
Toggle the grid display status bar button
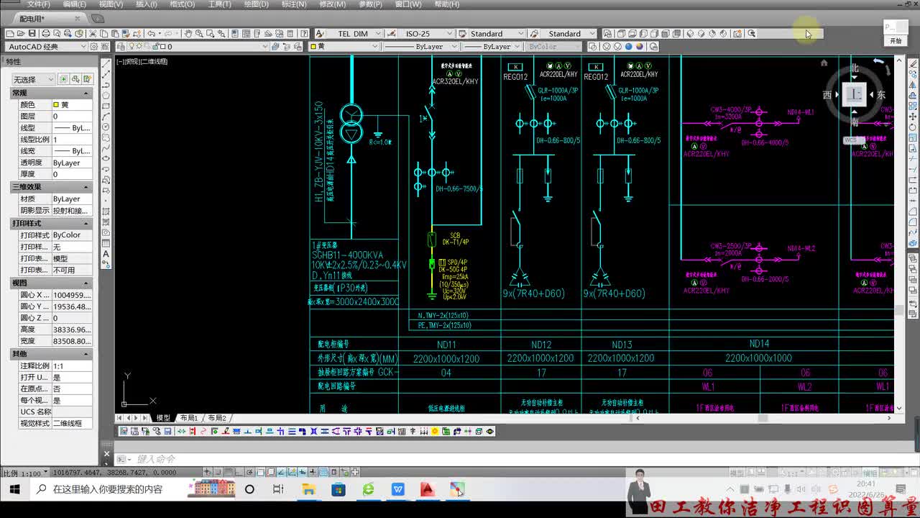228,472
